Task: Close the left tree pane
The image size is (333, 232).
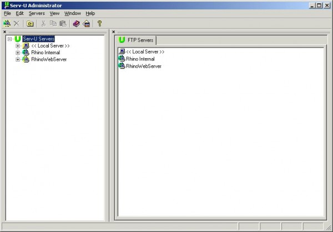Action: tap(4, 32)
